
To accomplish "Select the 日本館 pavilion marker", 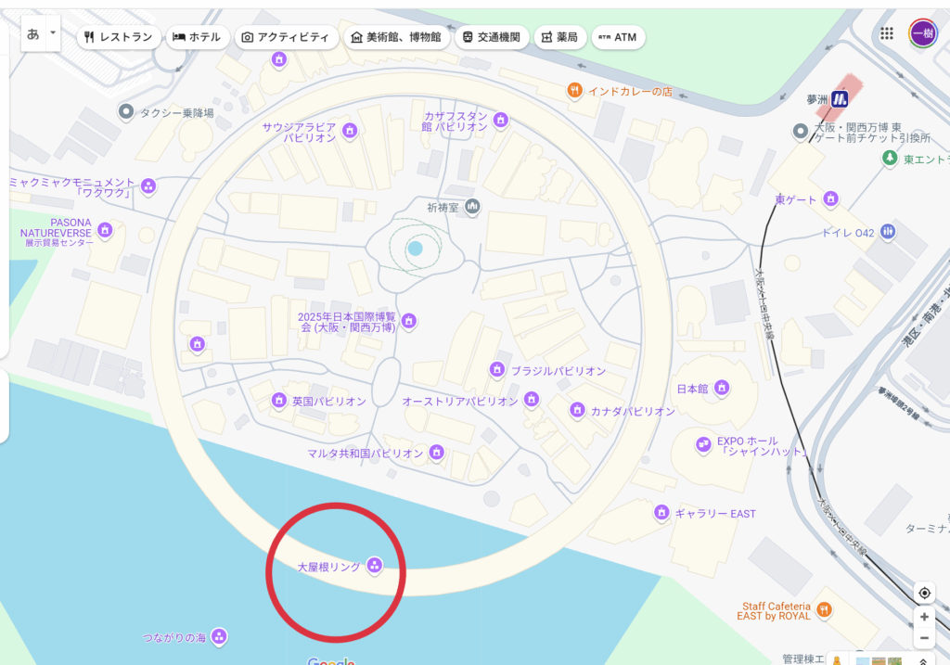I will point(721,388).
